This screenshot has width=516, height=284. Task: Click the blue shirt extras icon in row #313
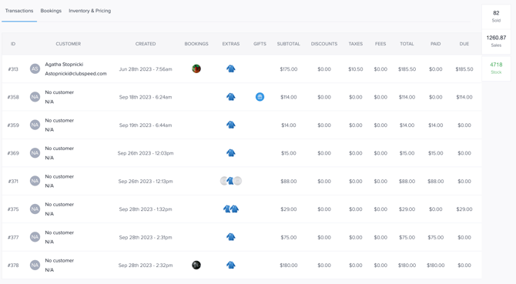231,68
